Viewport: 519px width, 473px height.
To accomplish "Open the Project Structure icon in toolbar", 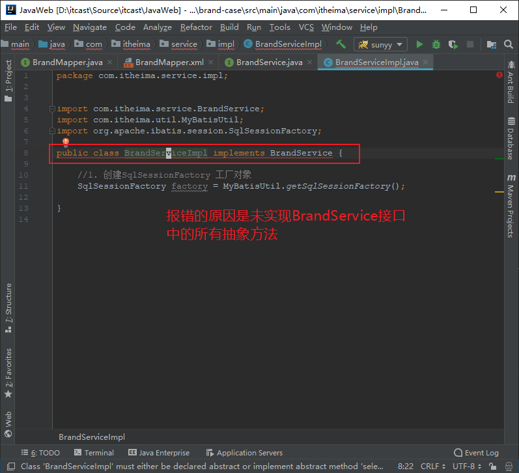I will (x=491, y=44).
